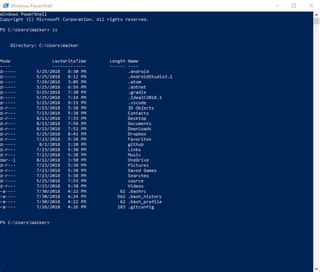Viewport: 320px width, 272px height.
Task: Click the 'Videos' folder name
Action: coord(136,186)
